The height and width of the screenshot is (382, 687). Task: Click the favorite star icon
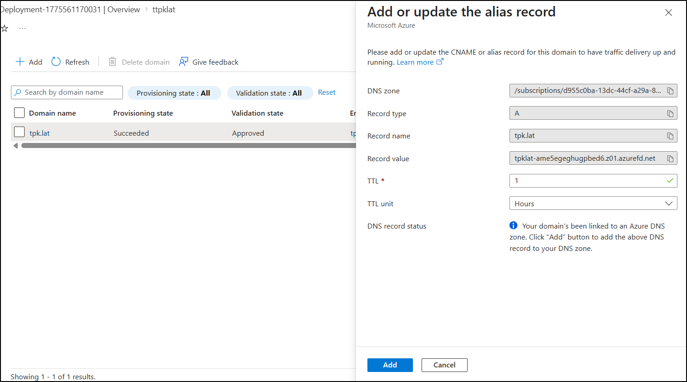tap(5, 29)
